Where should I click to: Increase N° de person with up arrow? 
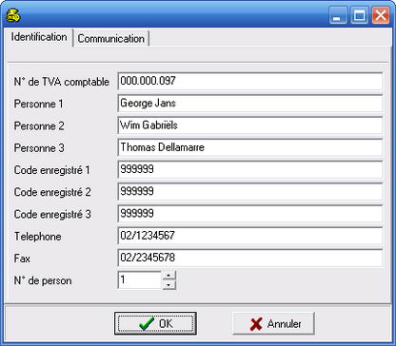169,276
